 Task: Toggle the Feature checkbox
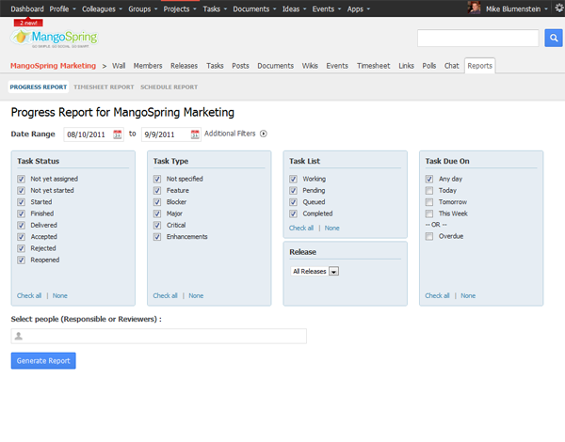157,190
